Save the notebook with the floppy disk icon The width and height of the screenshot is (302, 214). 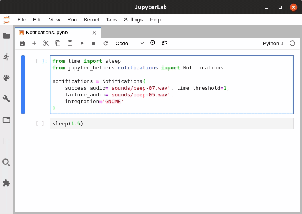click(22, 43)
